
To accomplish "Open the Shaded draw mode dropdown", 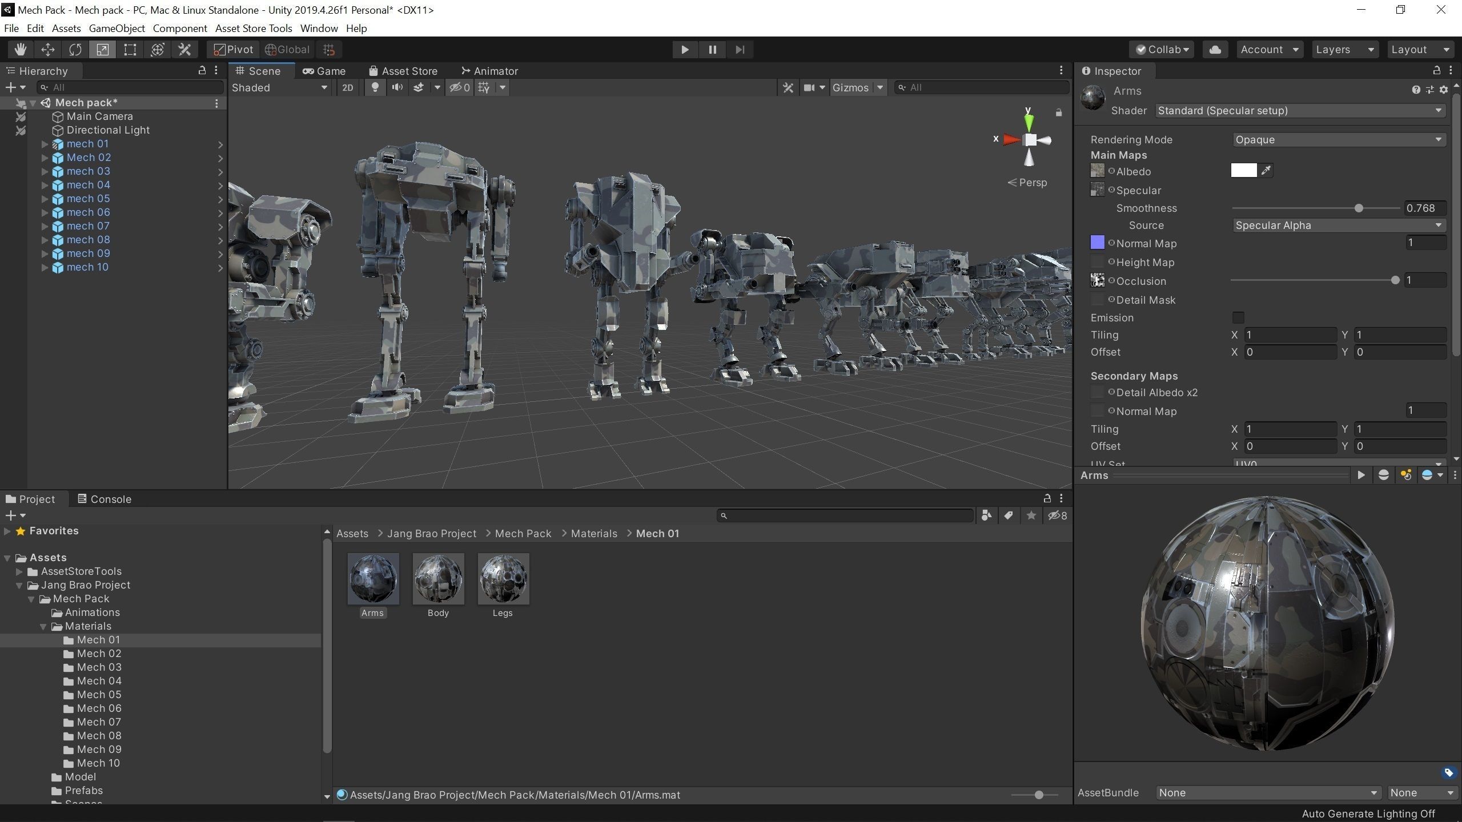I will click(x=280, y=87).
